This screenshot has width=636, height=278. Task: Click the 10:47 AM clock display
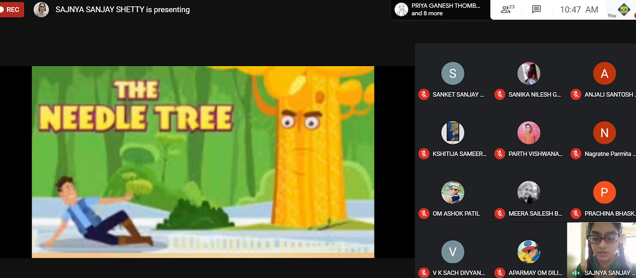[x=579, y=10]
